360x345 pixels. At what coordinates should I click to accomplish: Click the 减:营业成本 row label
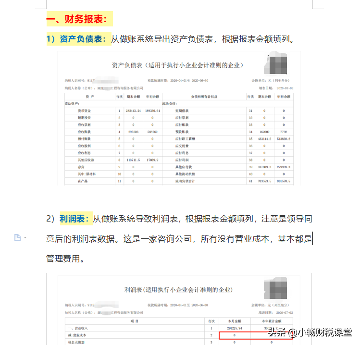(77, 335)
